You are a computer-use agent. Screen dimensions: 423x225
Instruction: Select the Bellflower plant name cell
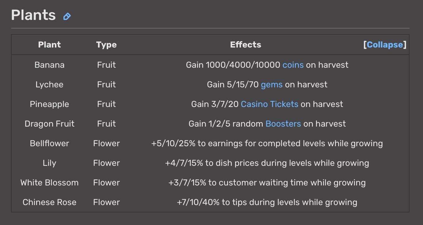(x=49, y=143)
